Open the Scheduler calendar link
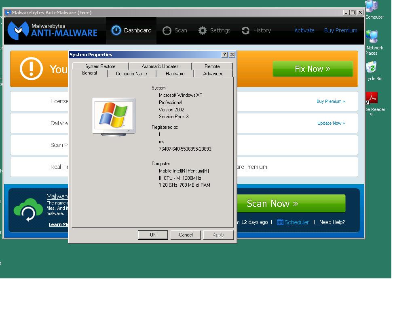This screenshot has width=414, height=311. pyautogui.click(x=293, y=222)
